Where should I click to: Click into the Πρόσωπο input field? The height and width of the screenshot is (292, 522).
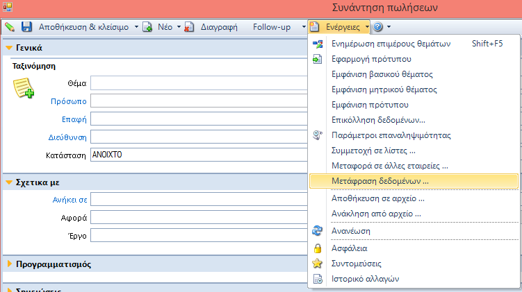click(199, 101)
